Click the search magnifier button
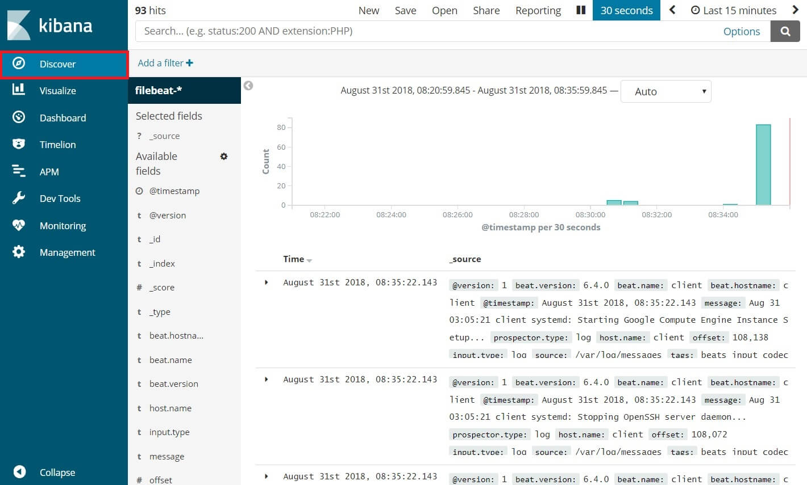Image resolution: width=807 pixels, height=485 pixels. pos(785,31)
